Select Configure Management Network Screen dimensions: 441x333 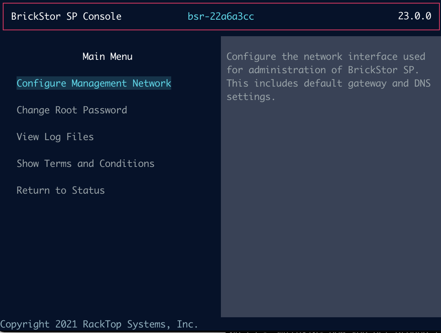[93, 83]
